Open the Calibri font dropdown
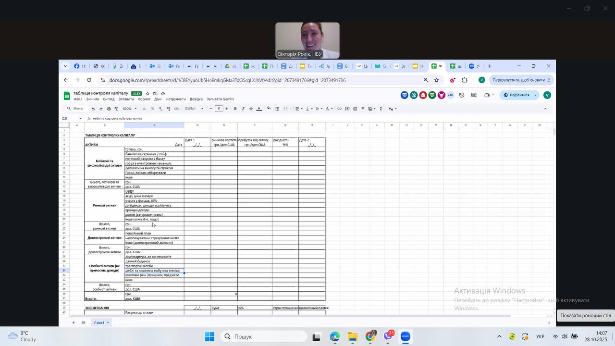The image size is (615, 346). 196,109
